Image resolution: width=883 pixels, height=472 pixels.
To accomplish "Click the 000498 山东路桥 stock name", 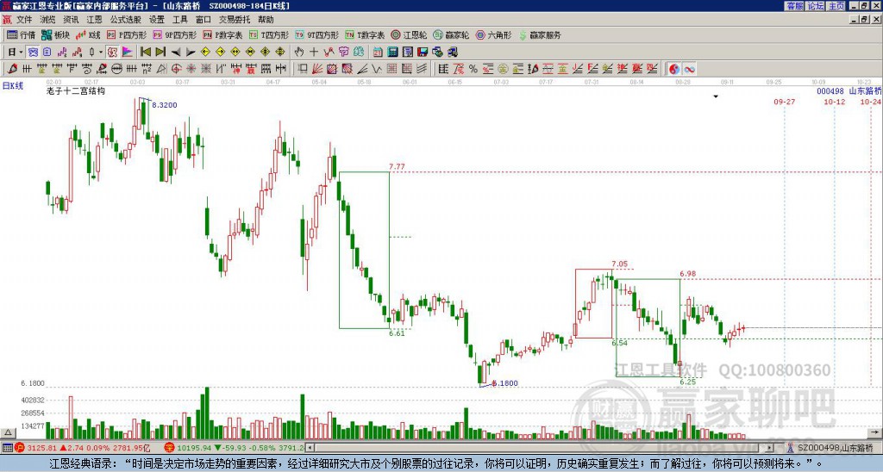I will click(x=849, y=90).
